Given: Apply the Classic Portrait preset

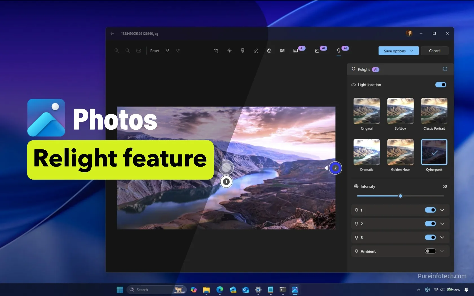Looking at the screenshot, I should pos(434,111).
